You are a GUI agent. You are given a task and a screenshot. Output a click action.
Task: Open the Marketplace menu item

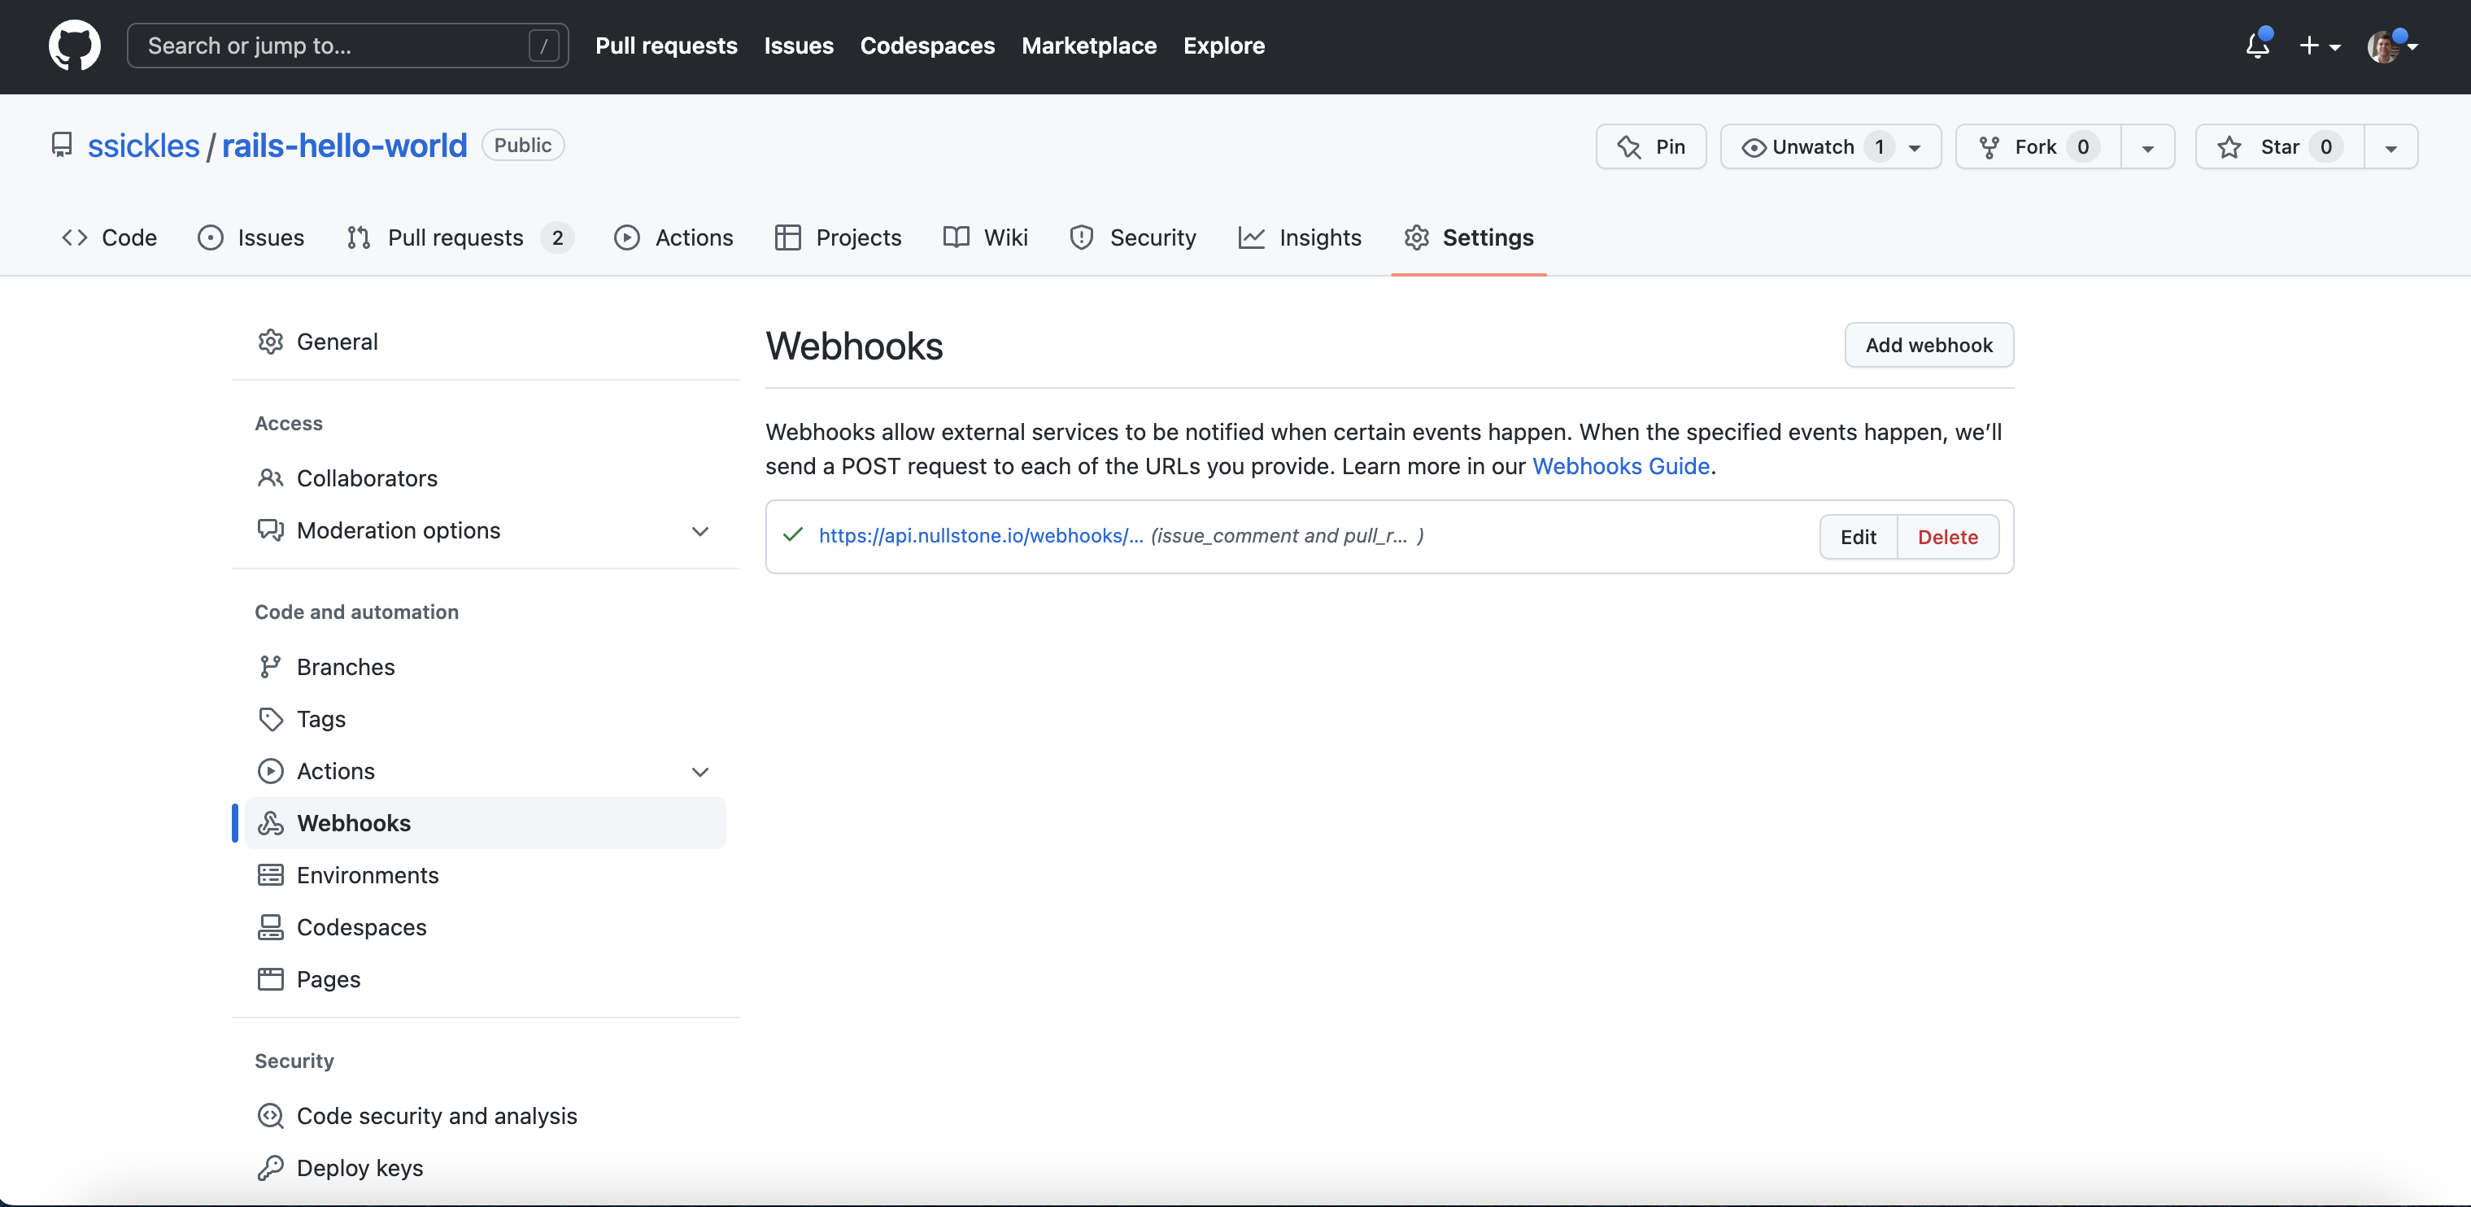coord(1089,45)
